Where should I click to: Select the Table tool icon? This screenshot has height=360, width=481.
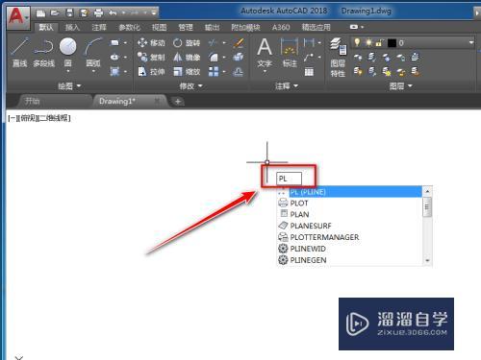point(309,72)
